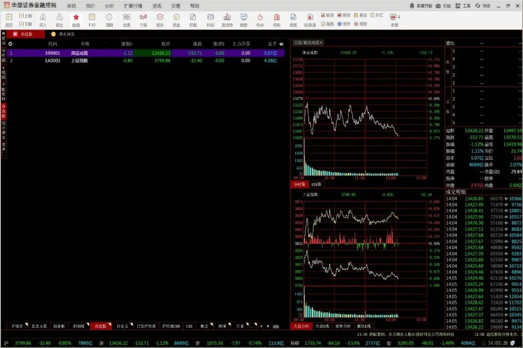Open the 交易 menu

tap(176, 6)
